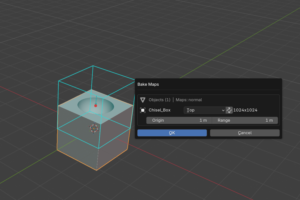Viewport: 300px width, 200px height.
Task: Click the triangle mesh icon beside Objects (1)
Action: [x=143, y=100]
